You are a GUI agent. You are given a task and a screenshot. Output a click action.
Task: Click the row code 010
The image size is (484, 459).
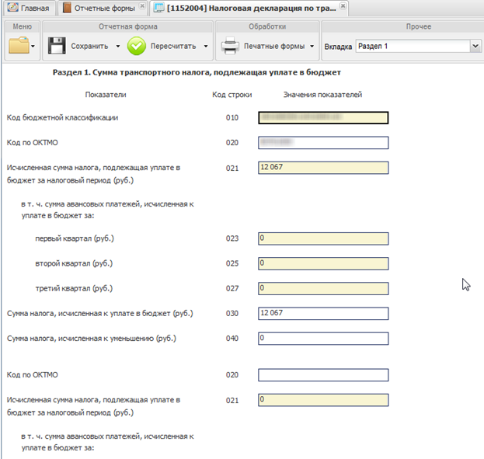pyautogui.click(x=232, y=117)
